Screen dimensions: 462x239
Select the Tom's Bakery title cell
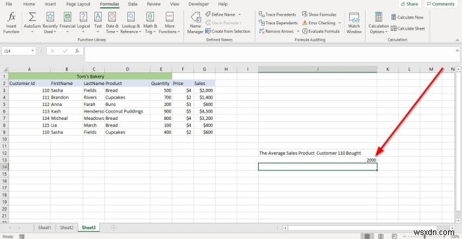coord(90,76)
